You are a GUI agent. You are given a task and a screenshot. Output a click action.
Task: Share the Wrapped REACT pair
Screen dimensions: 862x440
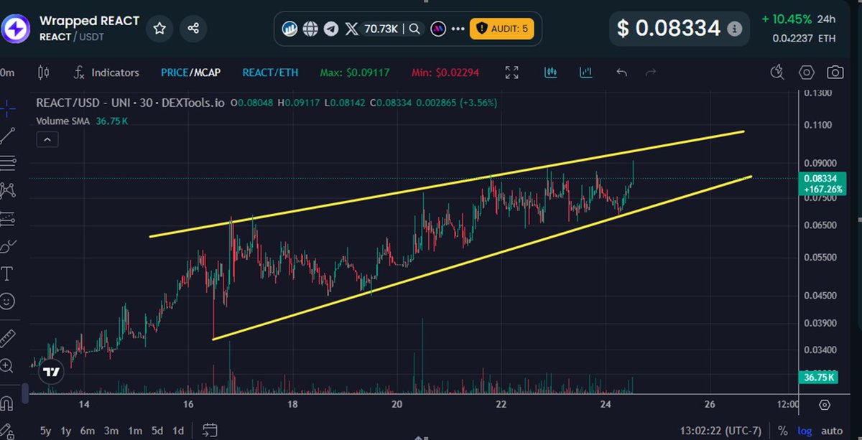point(193,29)
